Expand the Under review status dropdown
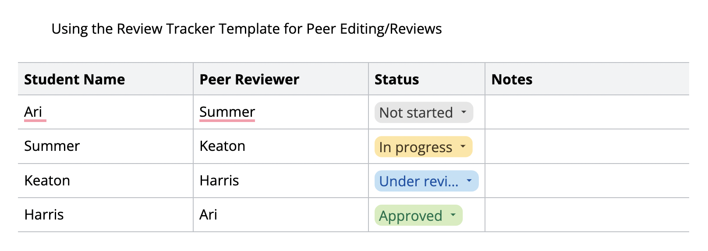708x251 pixels. tap(426, 181)
